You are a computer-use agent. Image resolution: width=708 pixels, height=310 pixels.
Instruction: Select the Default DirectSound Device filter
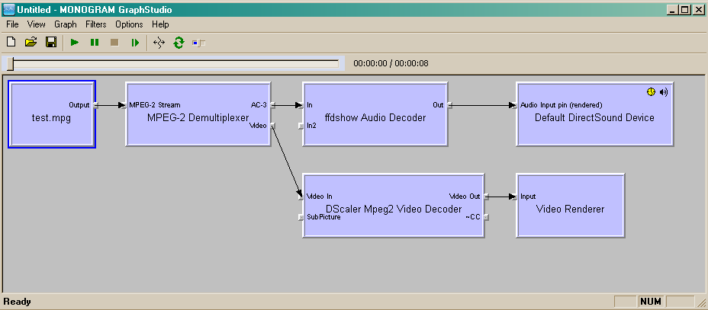click(x=594, y=114)
